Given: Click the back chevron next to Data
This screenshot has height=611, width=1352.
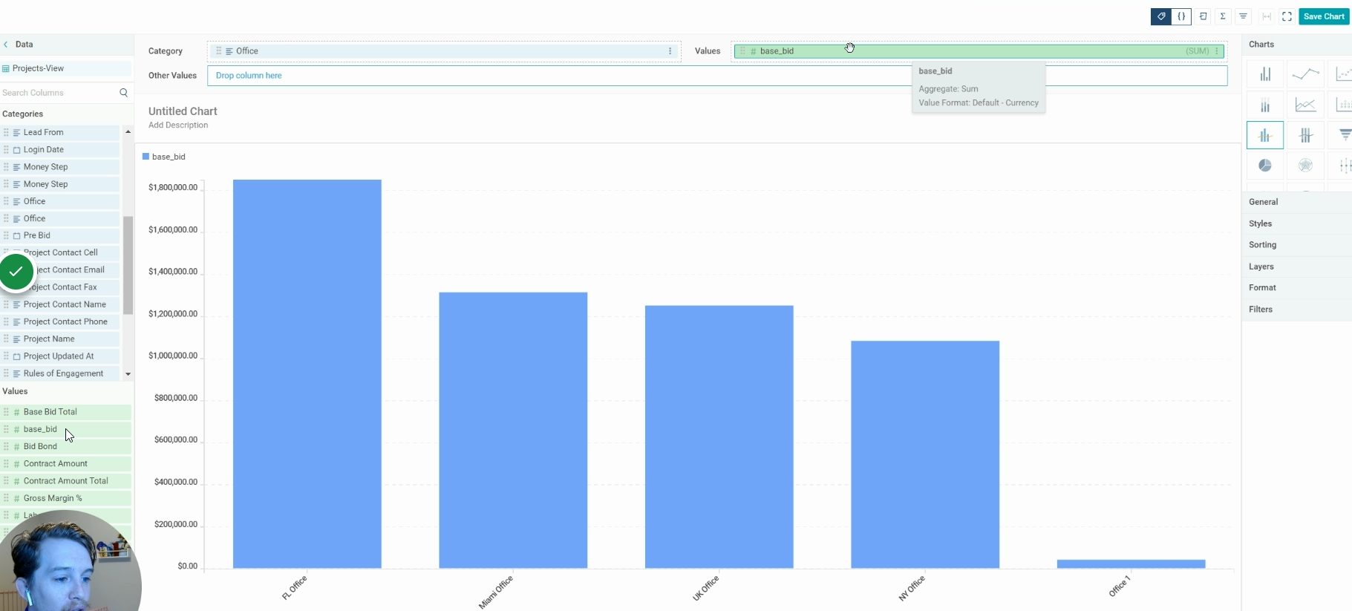Looking at the screenshot, I should pyautogui.click(x=6, y=45).
